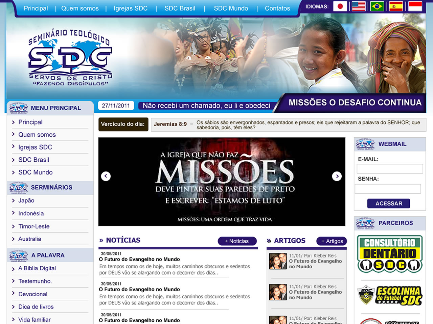Image resolution: width=433 pixels, height=324 pixels.
Task: Click the SDC logo beside Serminários
Action: point(19,188)
